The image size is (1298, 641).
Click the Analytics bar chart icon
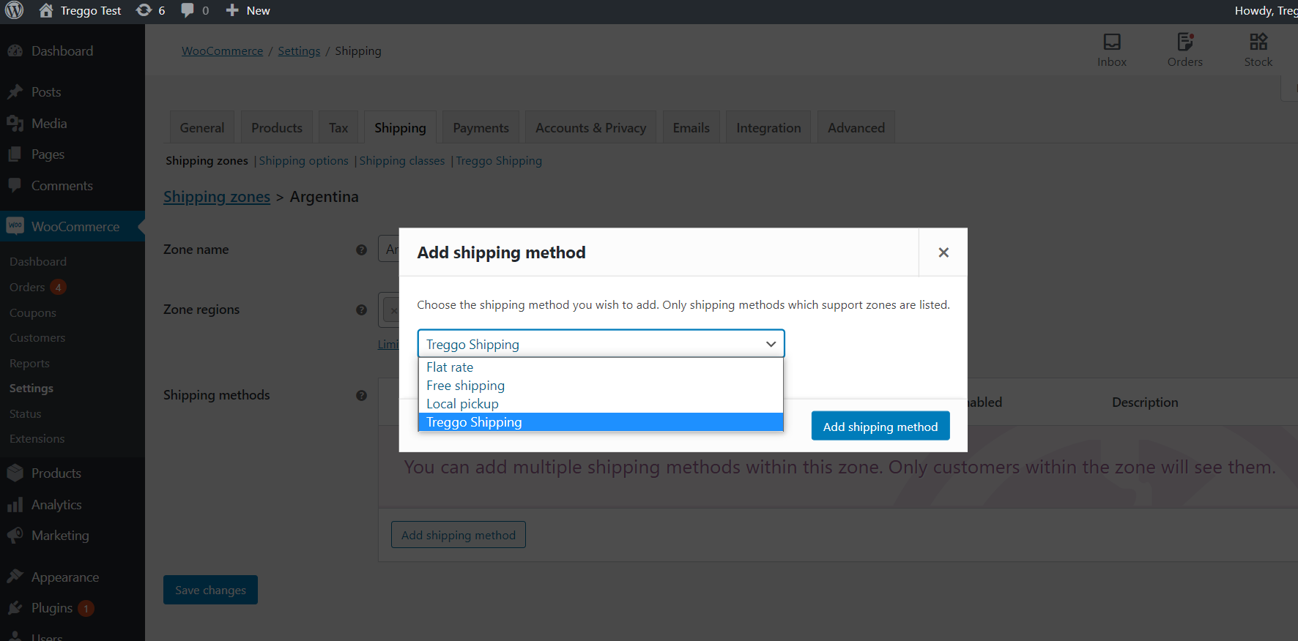(x=15, y=505)
